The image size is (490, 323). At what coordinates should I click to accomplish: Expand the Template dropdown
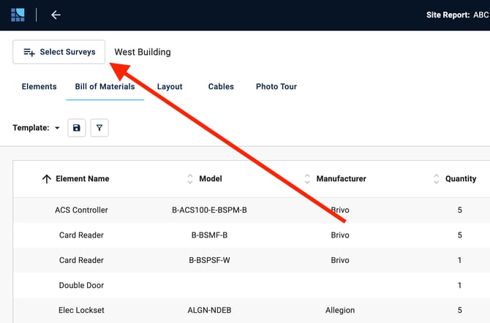(57, 128)
